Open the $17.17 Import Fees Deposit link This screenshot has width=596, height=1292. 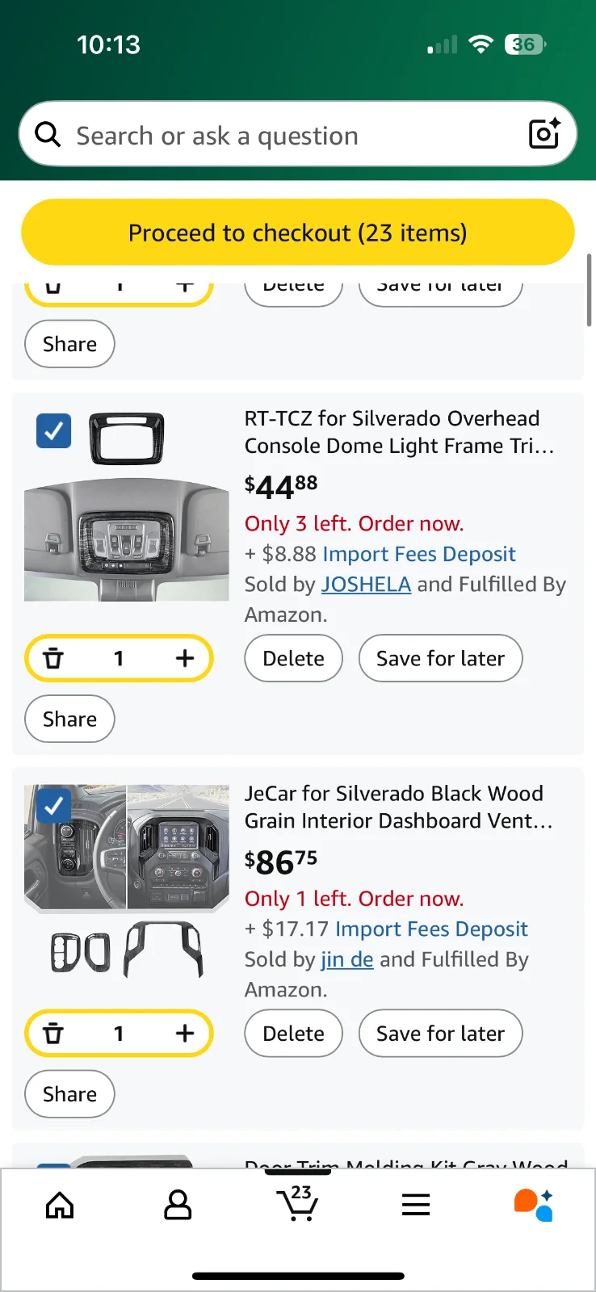click(x=431, y=929)
